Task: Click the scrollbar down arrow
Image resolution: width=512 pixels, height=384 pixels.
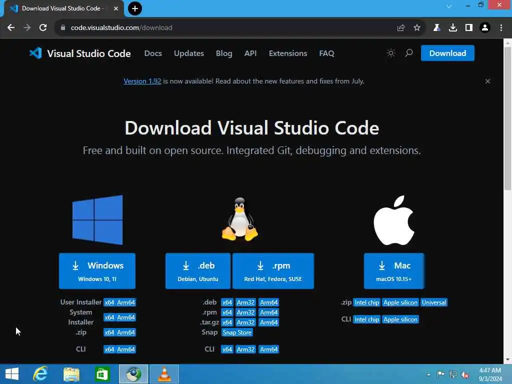Action: (x=507, y=359)
